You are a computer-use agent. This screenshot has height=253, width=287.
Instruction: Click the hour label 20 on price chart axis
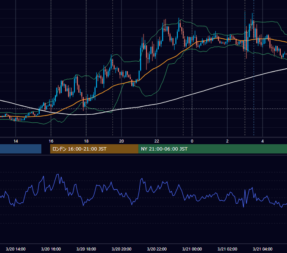122,141
